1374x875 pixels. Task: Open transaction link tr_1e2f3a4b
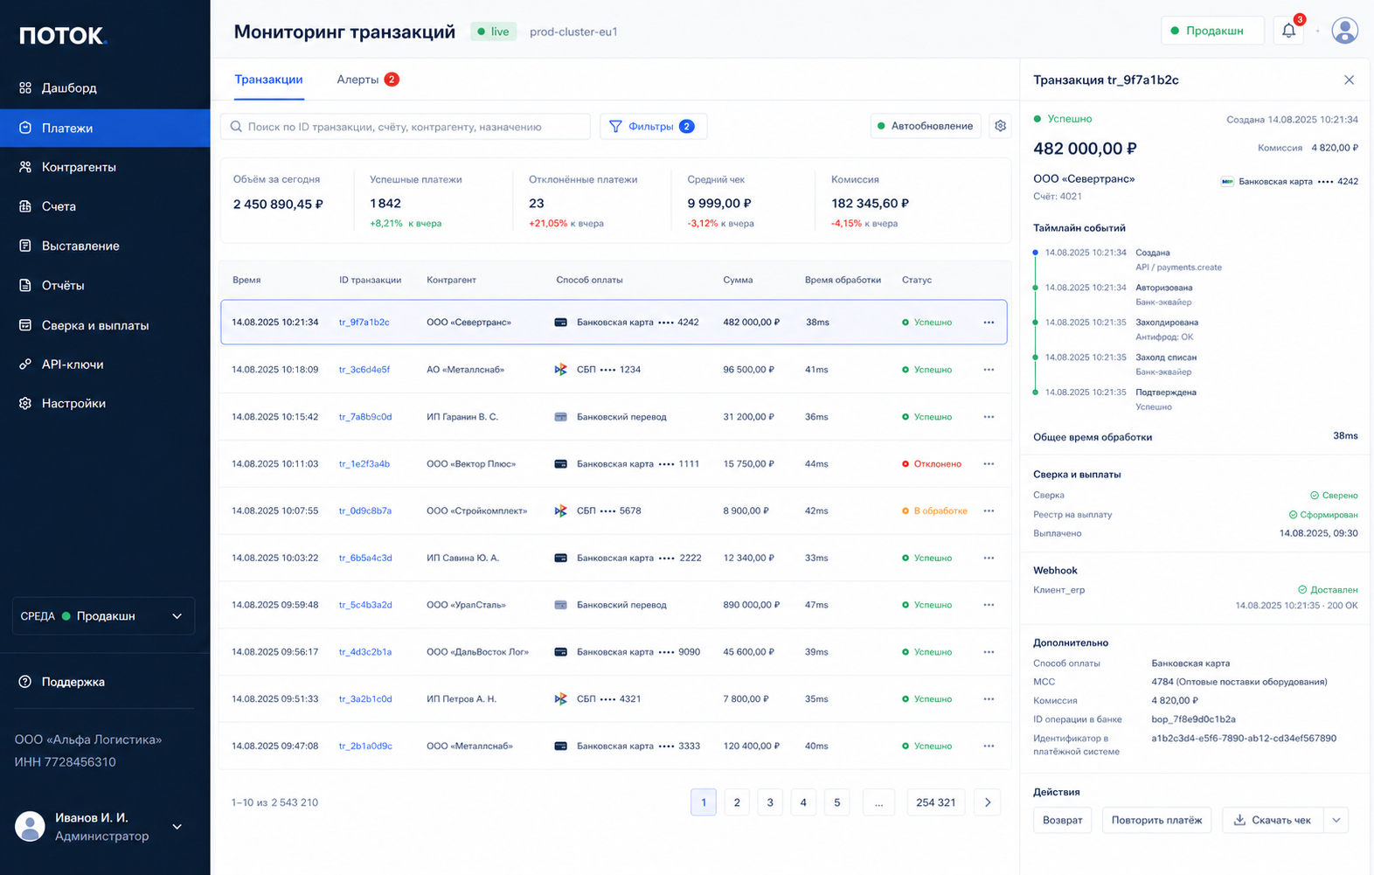(x=364, y=464)
